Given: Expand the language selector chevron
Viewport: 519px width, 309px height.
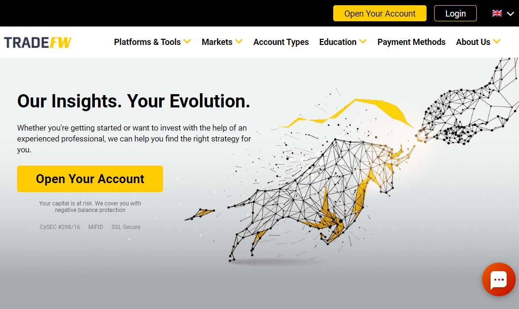Looking at the screenshot, I should pyautogui.click(x=510, y=14).
